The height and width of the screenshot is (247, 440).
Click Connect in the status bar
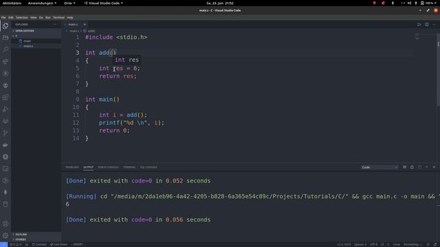click(x=39, y=244)
